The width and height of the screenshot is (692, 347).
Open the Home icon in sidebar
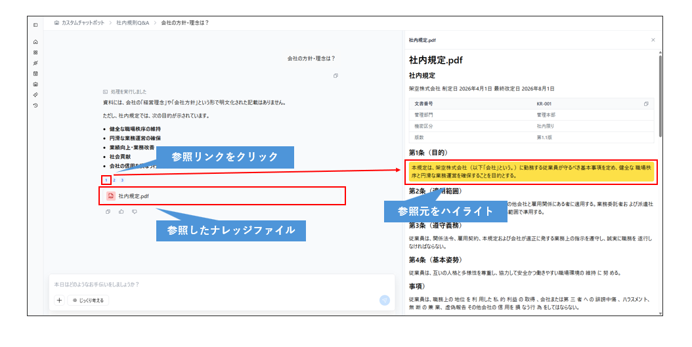coord(35,42)
